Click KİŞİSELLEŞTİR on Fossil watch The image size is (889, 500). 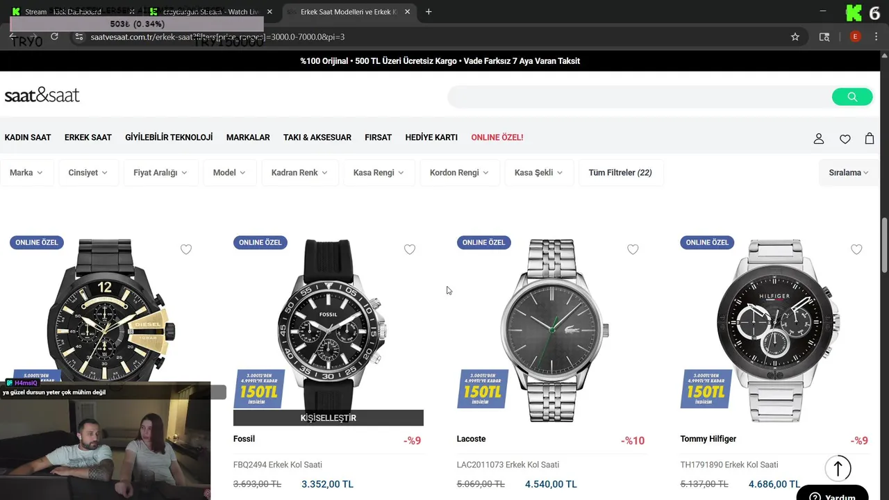click(329, 418)
